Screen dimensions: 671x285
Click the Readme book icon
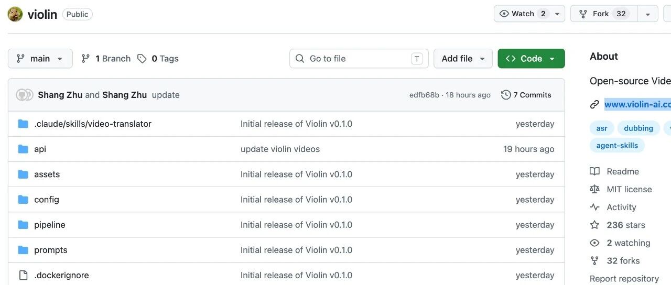pyautogui.click(x=594, y=171)
